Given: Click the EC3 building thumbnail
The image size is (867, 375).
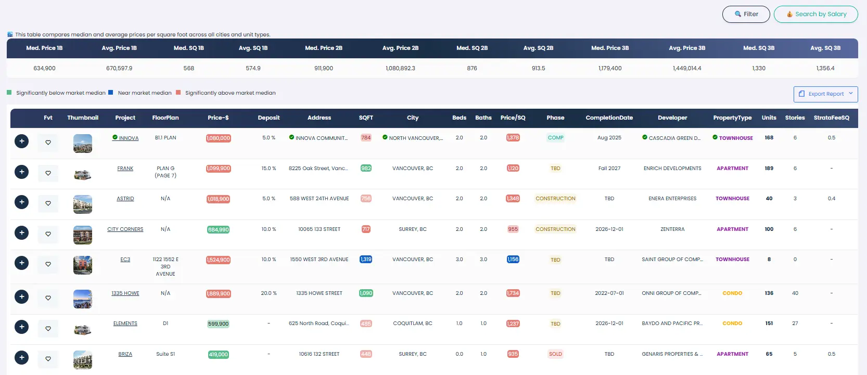Looking at the screenshot, I should [83, 265].
